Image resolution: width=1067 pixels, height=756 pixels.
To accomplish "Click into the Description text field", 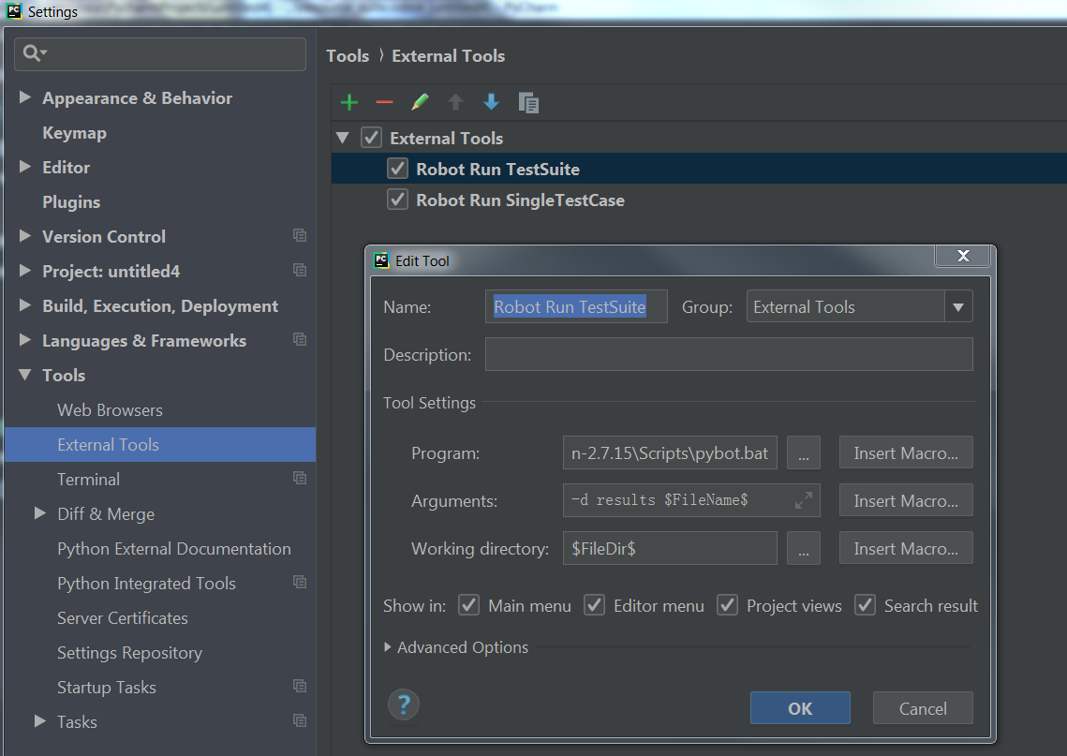I will coord(728,355).
